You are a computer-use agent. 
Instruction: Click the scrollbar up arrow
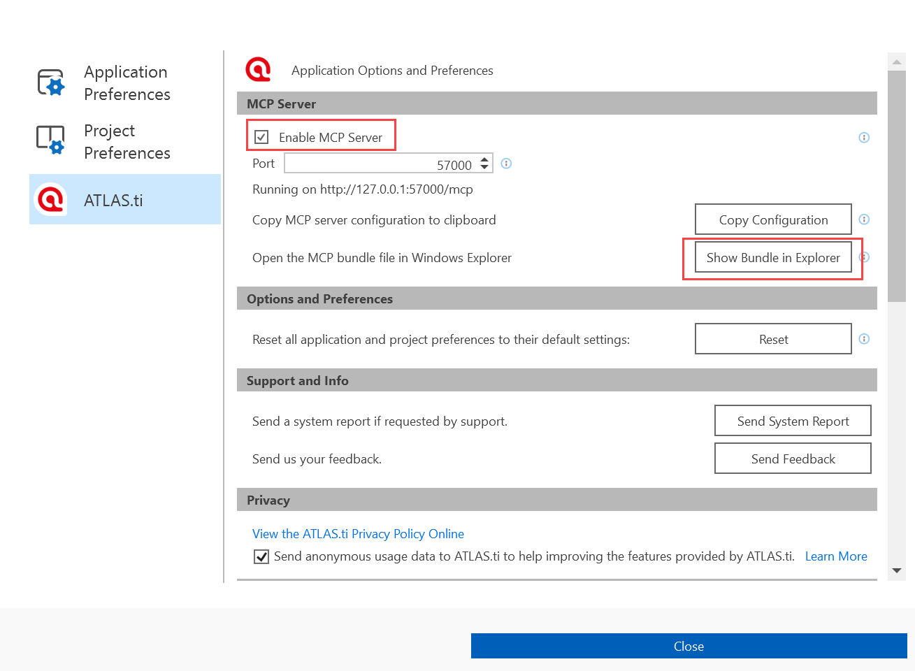point(897,62)
